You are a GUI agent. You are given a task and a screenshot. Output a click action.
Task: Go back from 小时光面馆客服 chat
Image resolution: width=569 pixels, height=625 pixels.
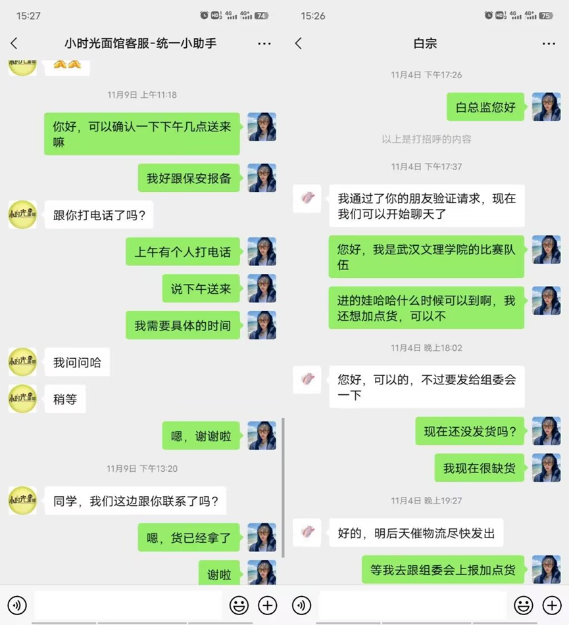(14, 43)
